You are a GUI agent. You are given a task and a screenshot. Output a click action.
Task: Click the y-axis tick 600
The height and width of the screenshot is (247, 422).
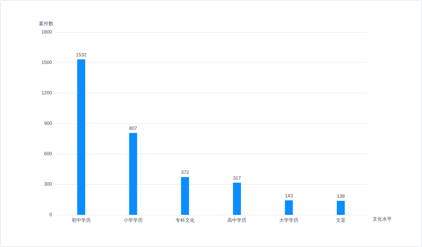[x=48, y=154]
